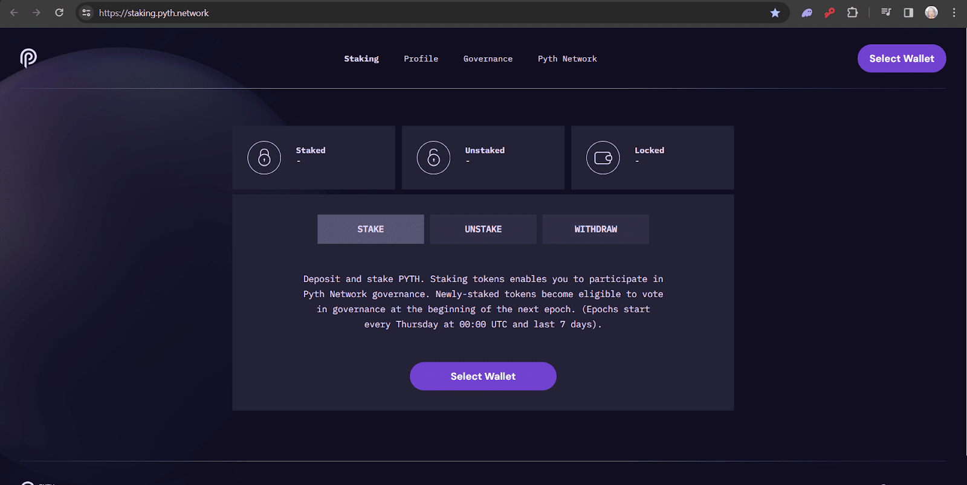Viewport: 967px width, 485px height.
Task: Go forward with the browser forward arrow
Action: 36,13
